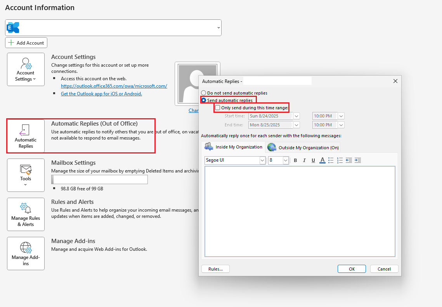
Task: Click the mailbox storage usage bar
Action: [x=99, y=179]
